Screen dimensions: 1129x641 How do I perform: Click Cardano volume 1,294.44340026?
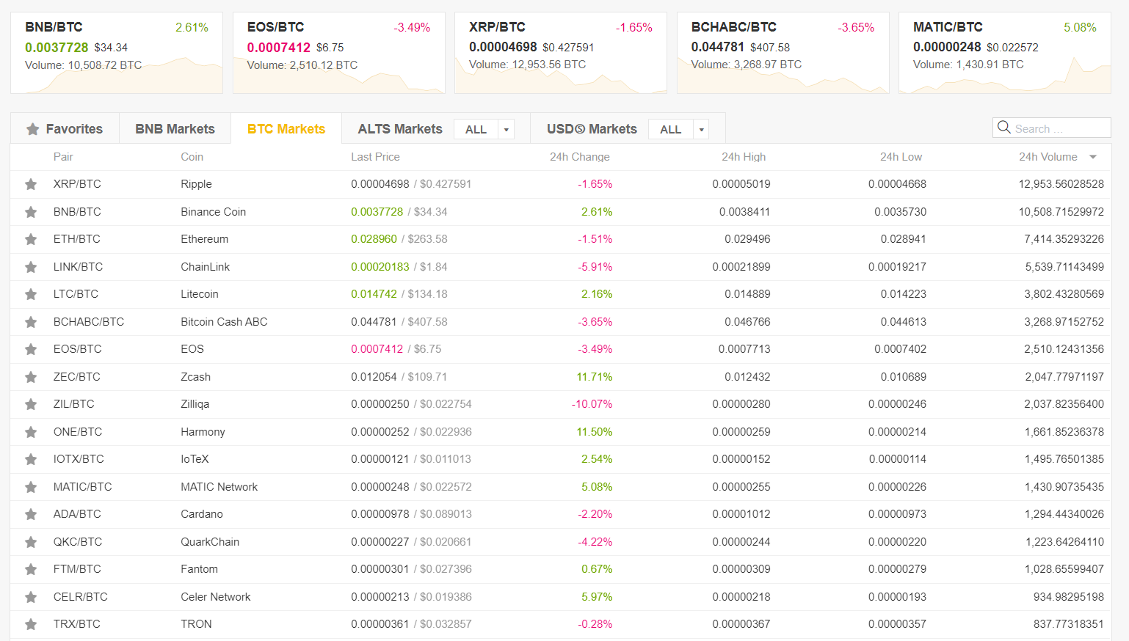point(1064,514)
